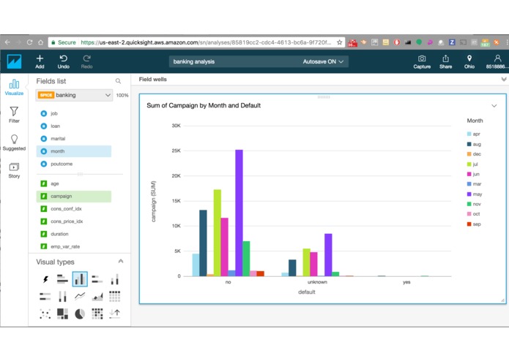Viewport: 509px width, 361px height.
Task: Select the cons_price_idx field
Action: pos(74,221)
